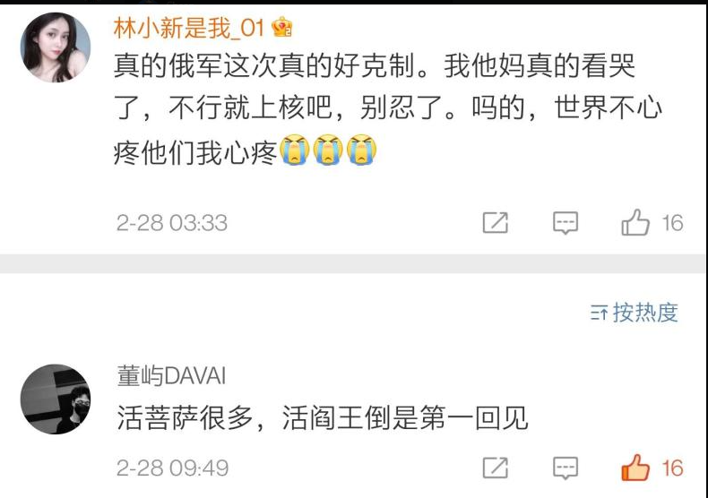This screenshot has height=498, width=708.
Task: Click the last crying emoji in the post
Action: (x=362, y=150)
